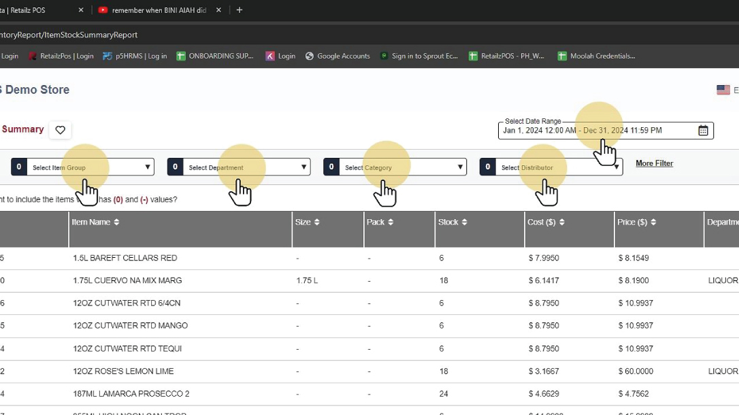Open the ONBOARDING SUP... bookmark
Screen dimensions: 739x415
point(215,56)
